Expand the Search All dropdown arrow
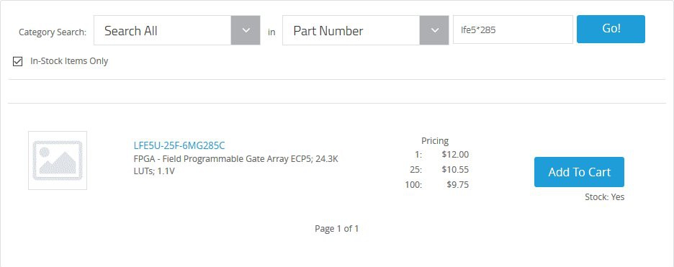The height and width of the screenshot is (267, 674). coord(246,30)
